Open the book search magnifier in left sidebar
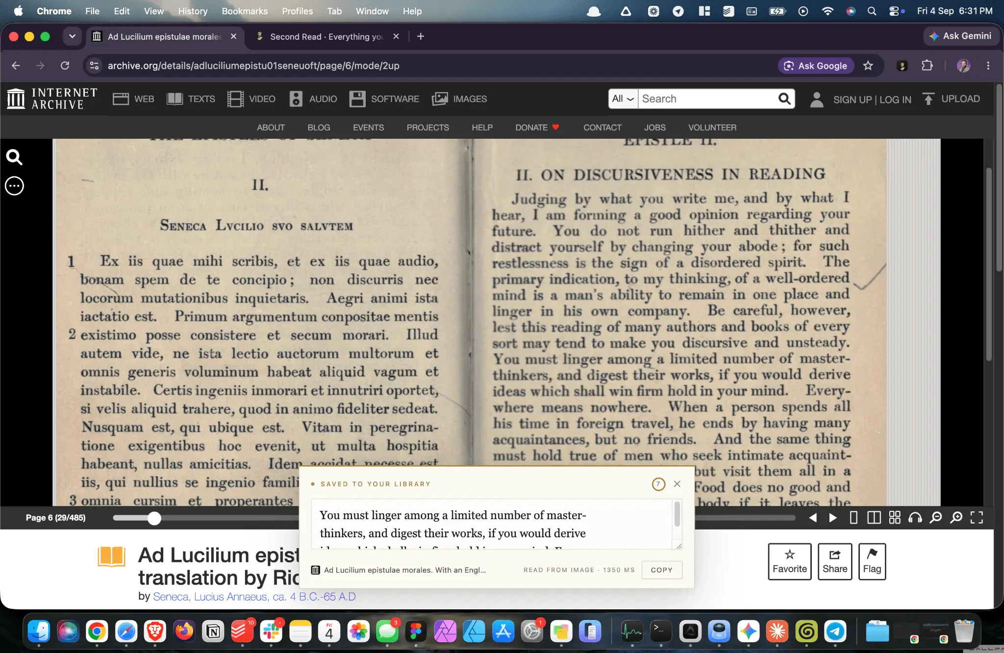1004x653 pixels. coord(14,157)
